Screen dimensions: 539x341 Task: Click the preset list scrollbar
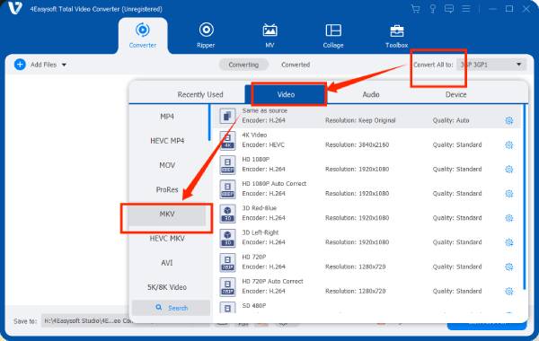[x=525, y=197]
